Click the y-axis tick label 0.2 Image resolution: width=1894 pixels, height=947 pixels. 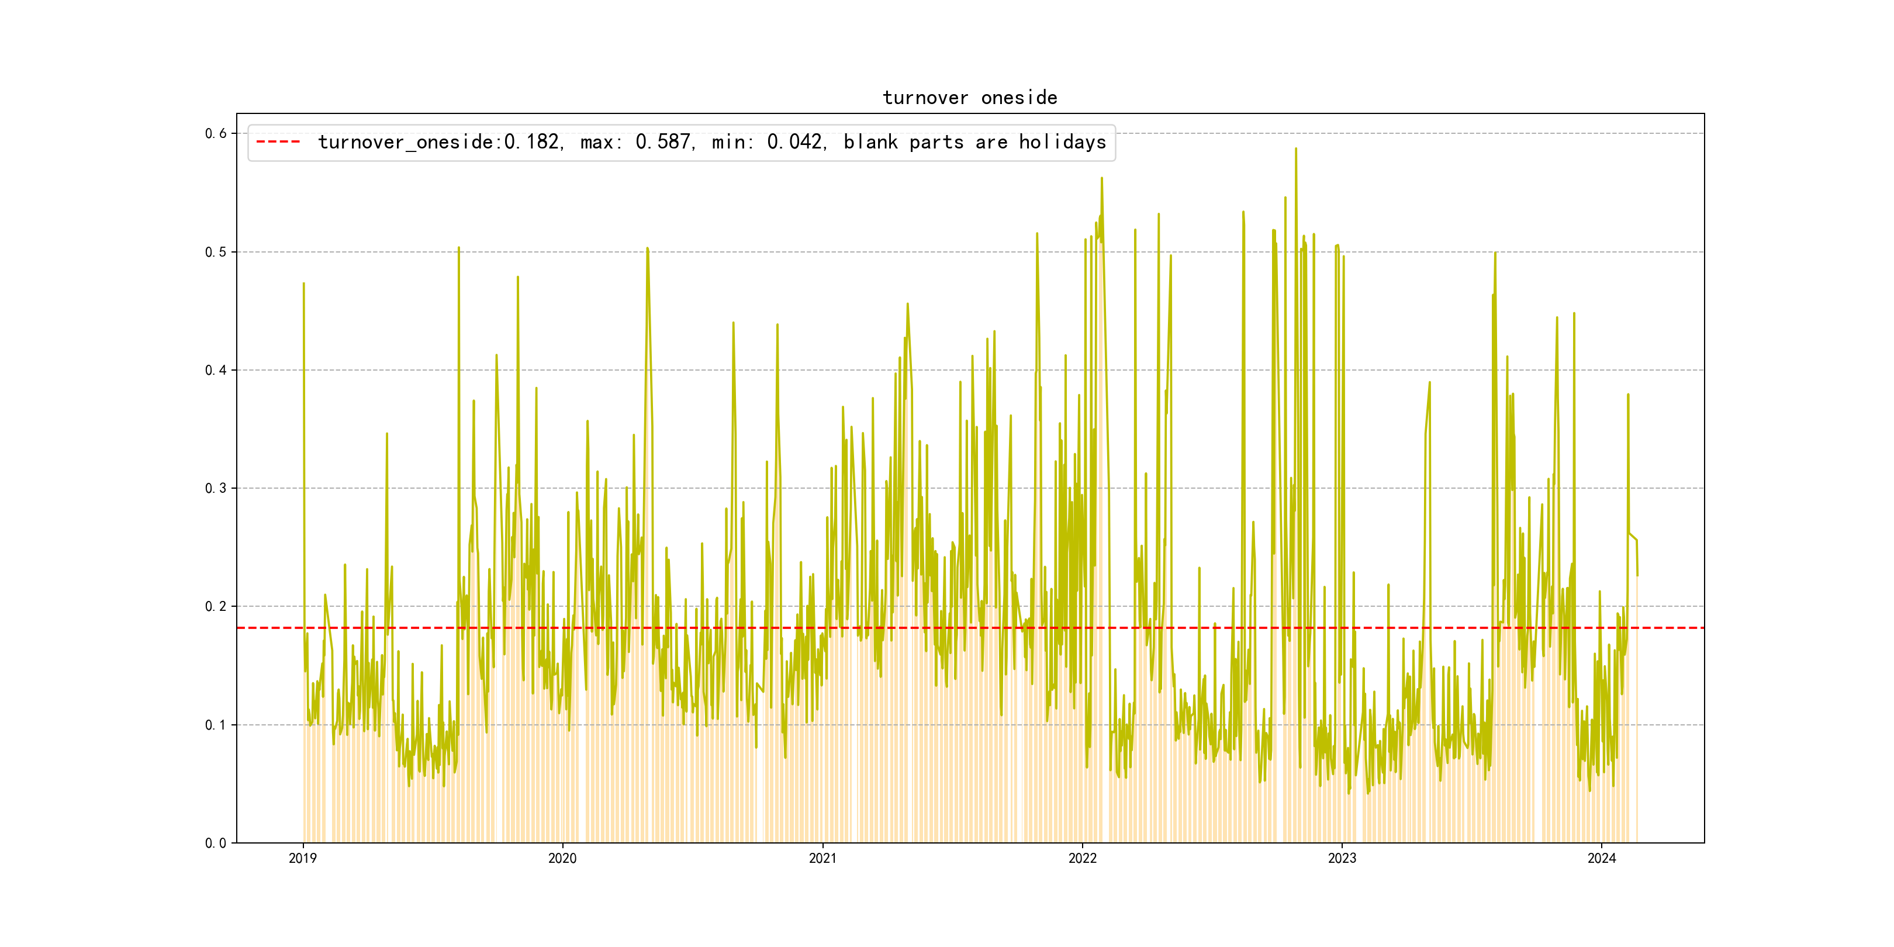[216, 607]
